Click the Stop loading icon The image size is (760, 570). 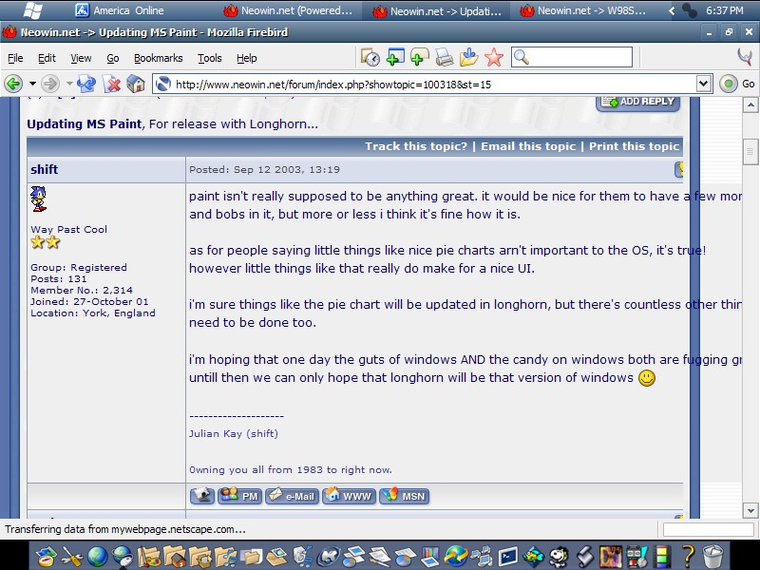tap(110, 84)
